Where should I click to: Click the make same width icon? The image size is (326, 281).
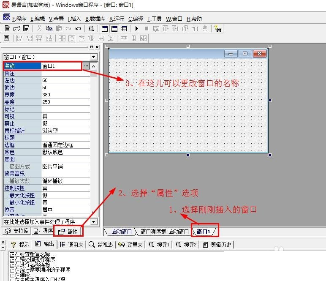(124, 38)
